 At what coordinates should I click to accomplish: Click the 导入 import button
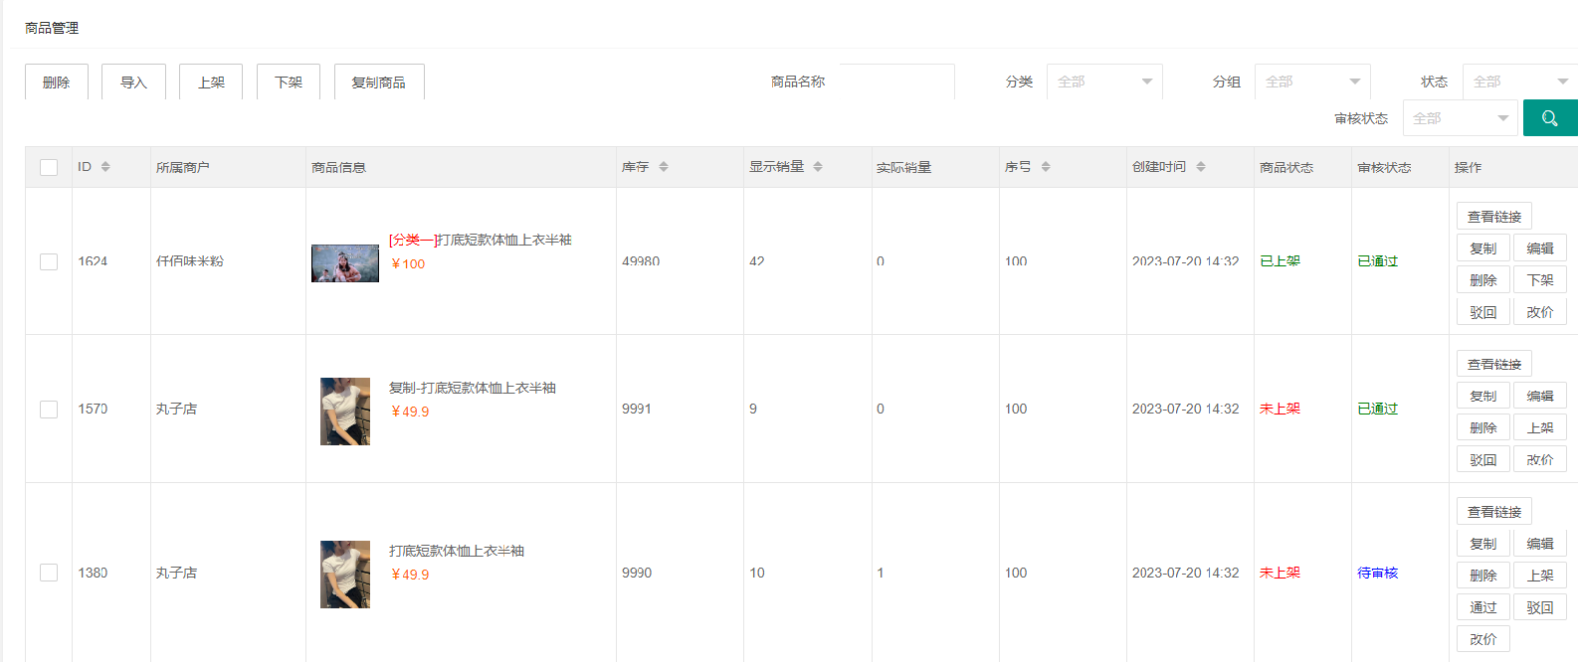133,83
